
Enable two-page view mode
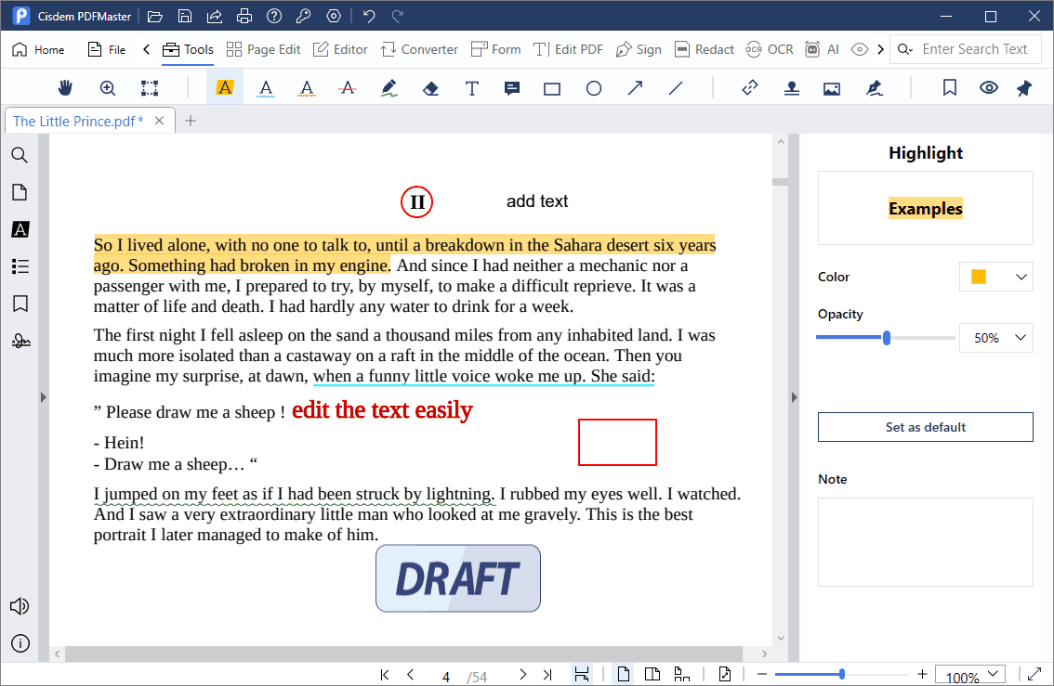coord(652,674)
